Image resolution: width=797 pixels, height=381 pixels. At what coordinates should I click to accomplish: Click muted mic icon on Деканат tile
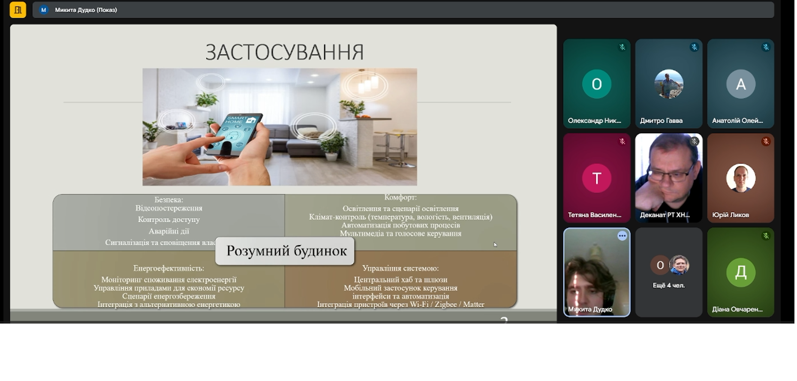pos(694,141)
